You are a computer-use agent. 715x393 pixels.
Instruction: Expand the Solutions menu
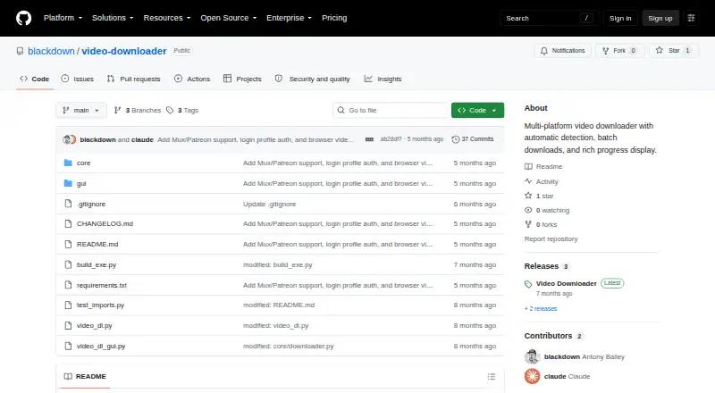(113, 18)
